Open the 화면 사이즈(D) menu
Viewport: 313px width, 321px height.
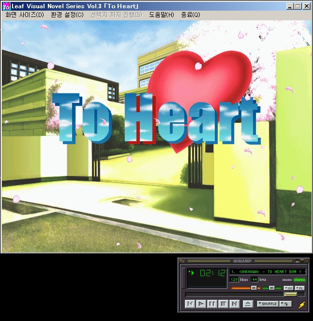[x=25, y=15]
